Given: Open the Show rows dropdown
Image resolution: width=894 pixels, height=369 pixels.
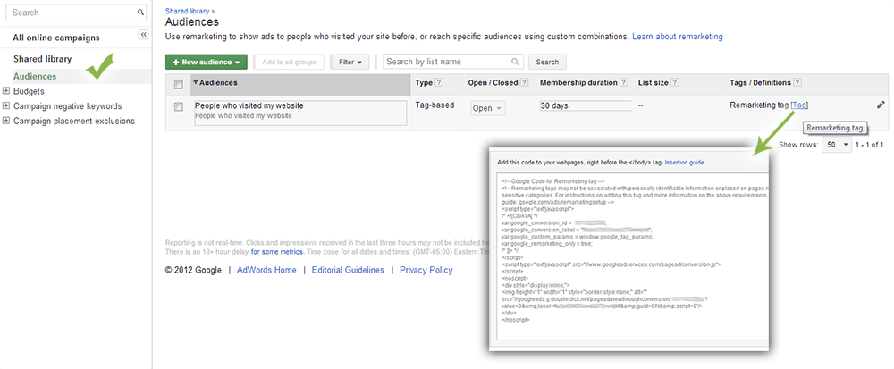Looking at the screenshot, I should tap(837, 144).
